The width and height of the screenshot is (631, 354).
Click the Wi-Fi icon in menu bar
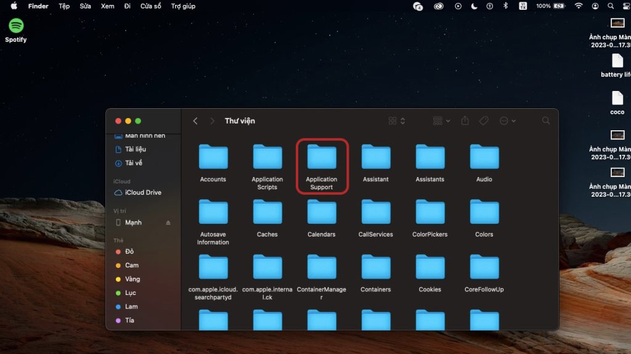pyautogui.click(x=579, y=6)
